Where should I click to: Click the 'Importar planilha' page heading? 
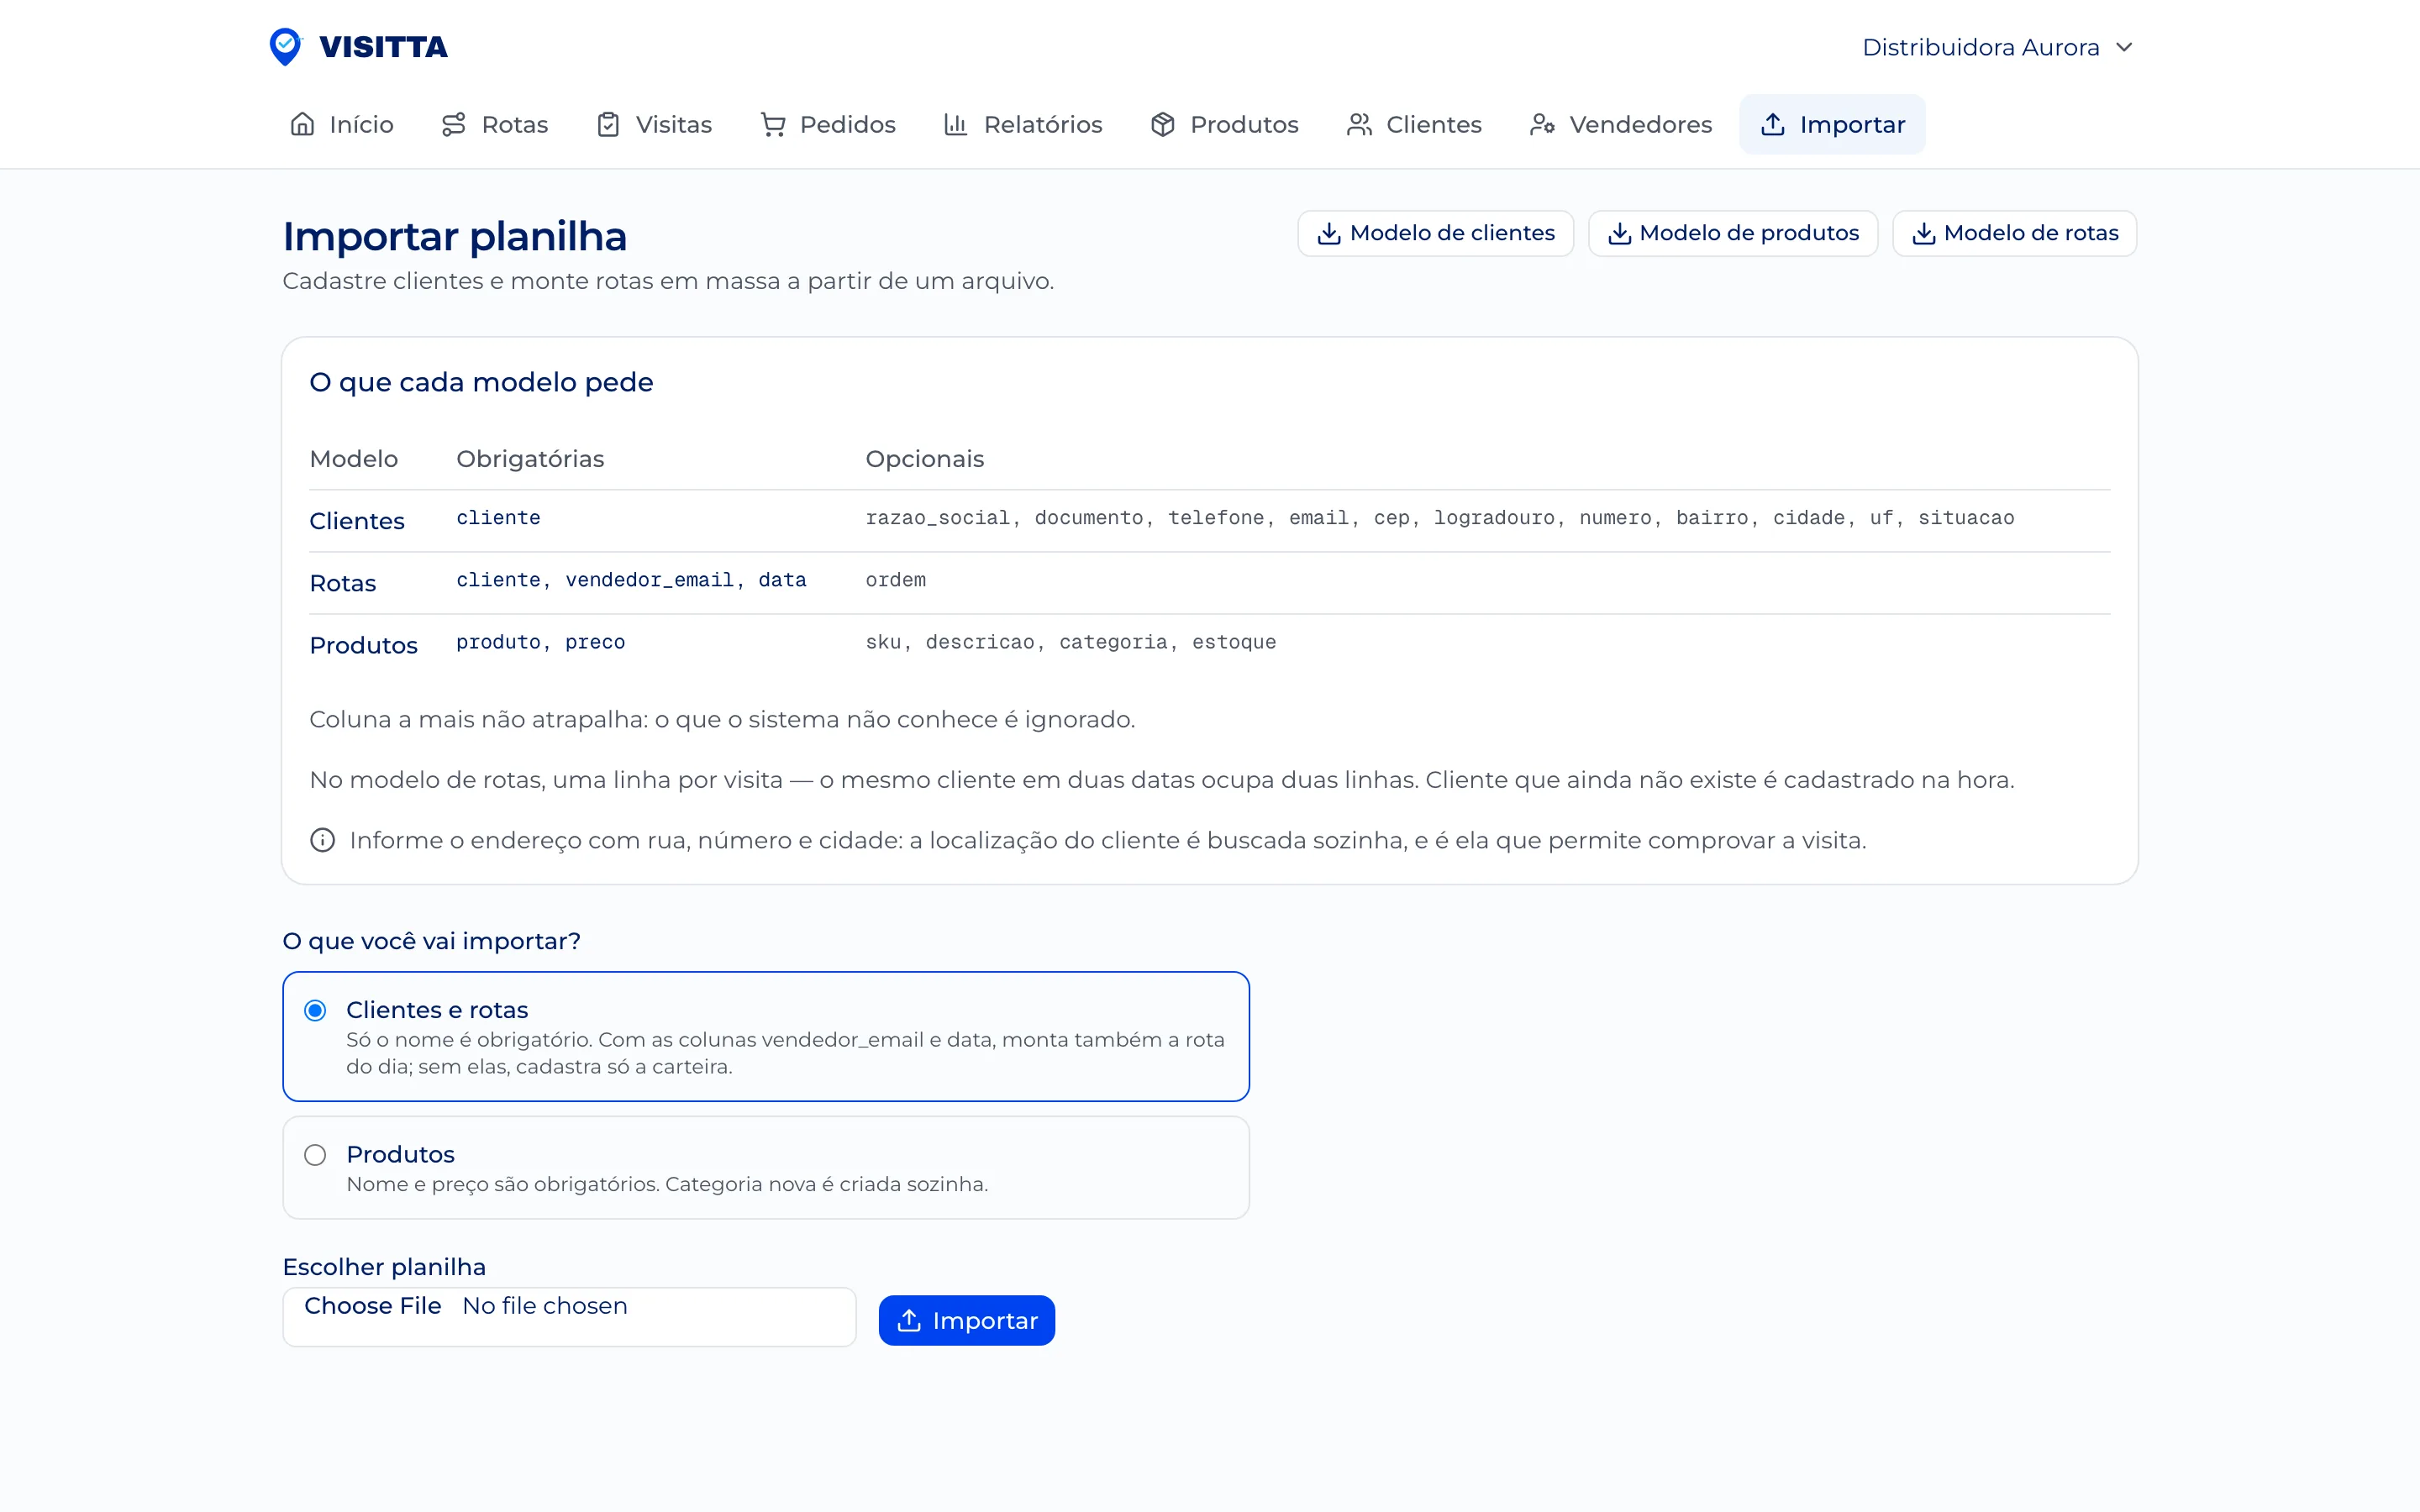click(455, 237)
